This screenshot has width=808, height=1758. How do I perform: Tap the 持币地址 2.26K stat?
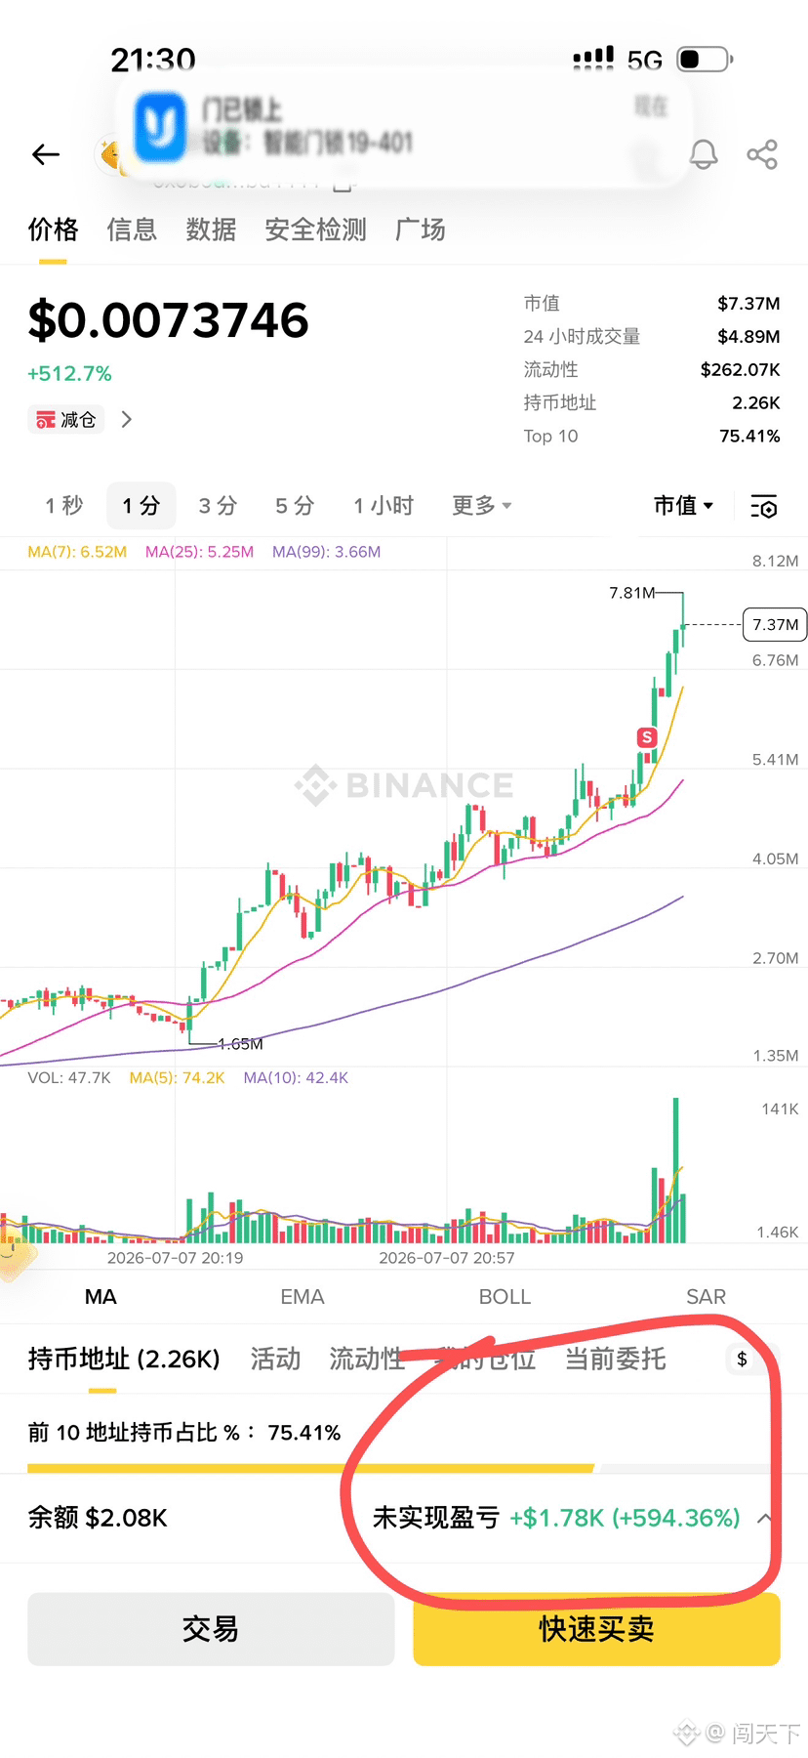click(652, 403)
